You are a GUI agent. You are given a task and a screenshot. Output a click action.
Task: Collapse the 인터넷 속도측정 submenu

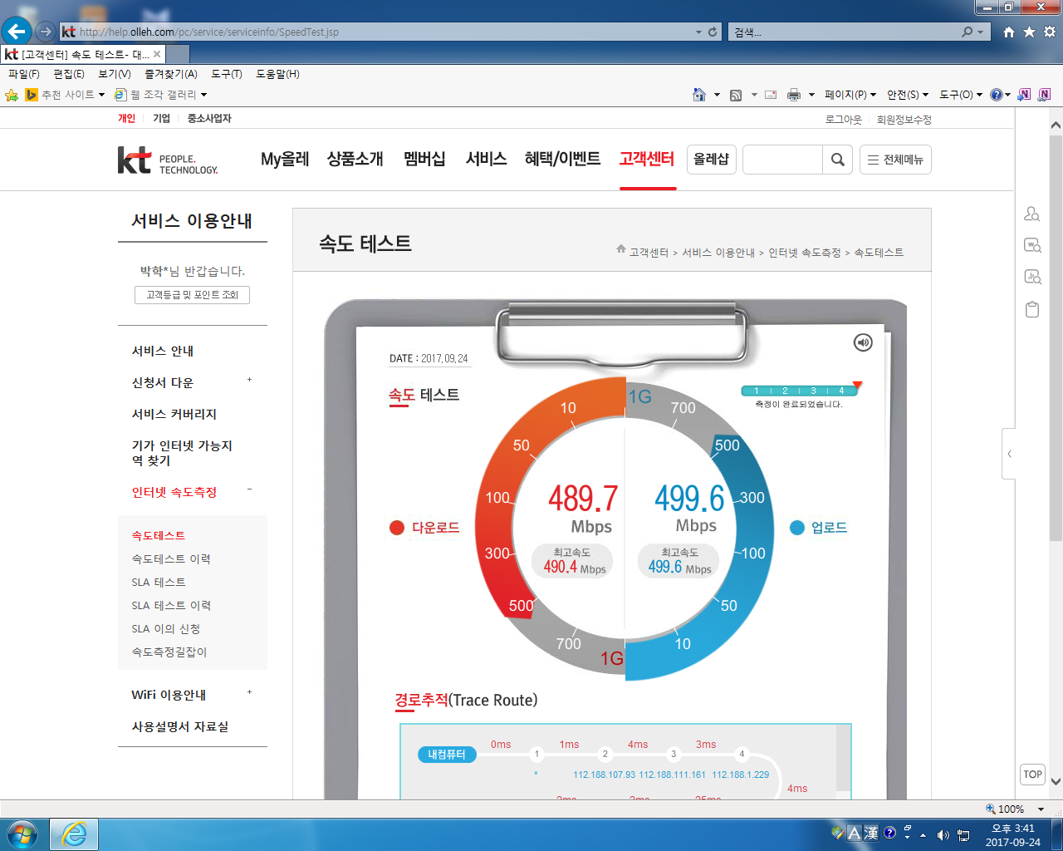point(249,490)
